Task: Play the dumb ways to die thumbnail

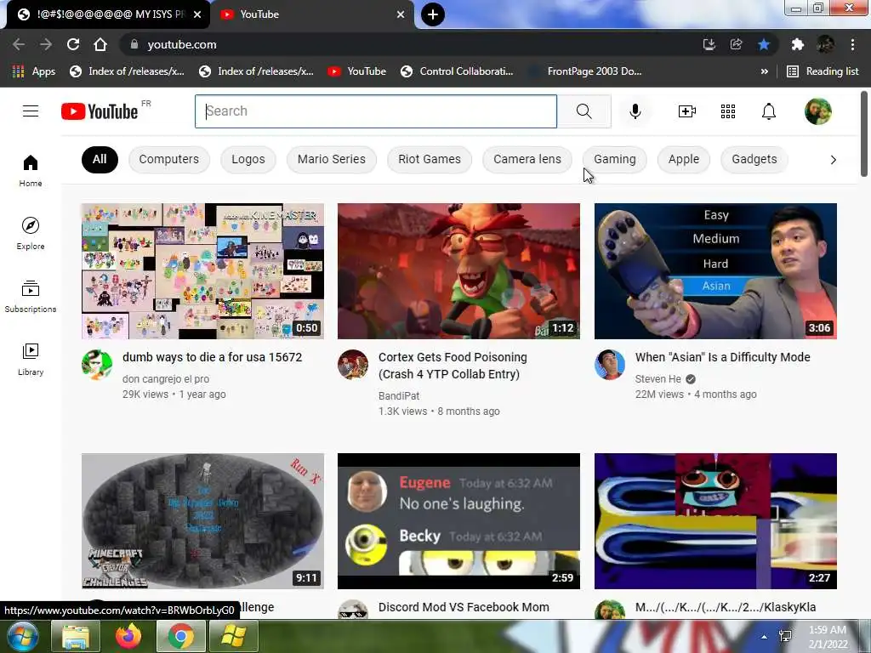Action: pyautogui.click(x=202, y=271)
